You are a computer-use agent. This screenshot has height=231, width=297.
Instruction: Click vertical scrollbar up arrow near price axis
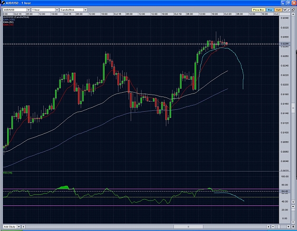293,14
